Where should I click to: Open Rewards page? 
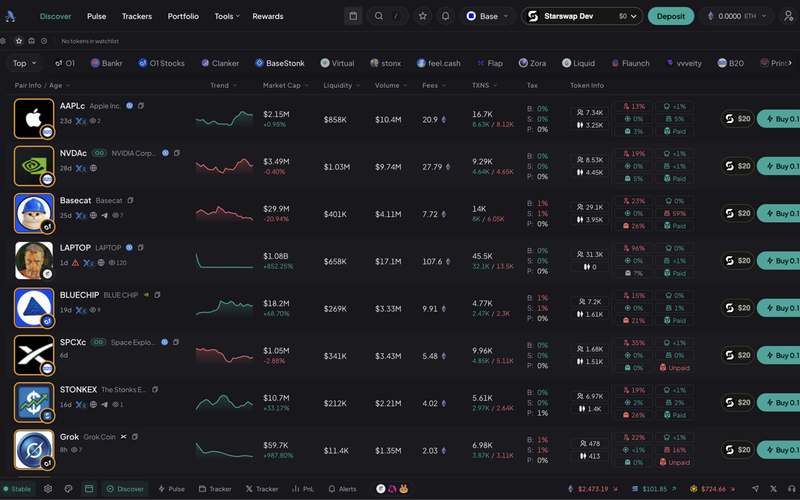tap(268, 16)
